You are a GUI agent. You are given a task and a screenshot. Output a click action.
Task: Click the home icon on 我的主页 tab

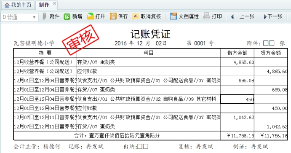7,5
